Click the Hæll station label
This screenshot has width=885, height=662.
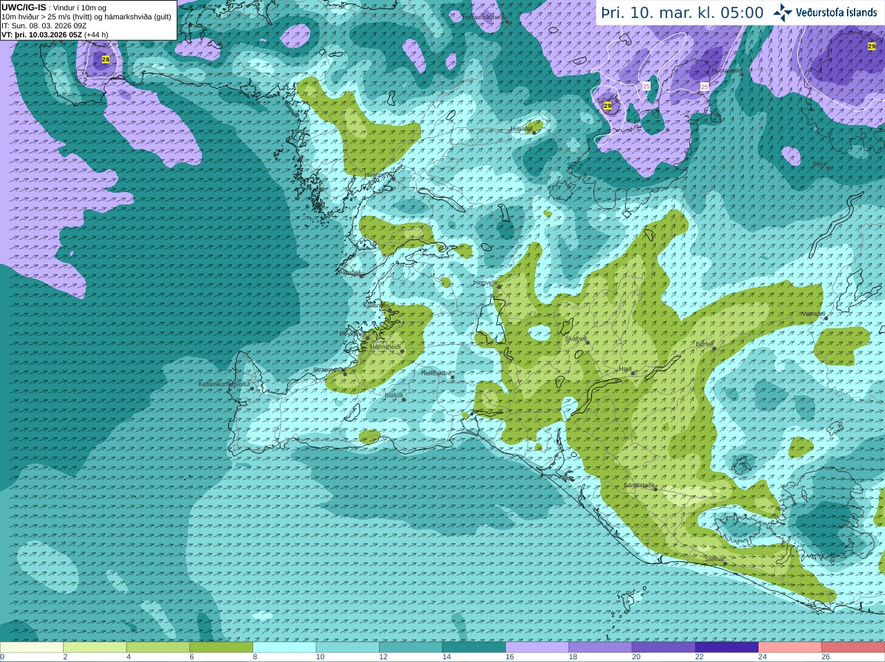click(626, 369)
